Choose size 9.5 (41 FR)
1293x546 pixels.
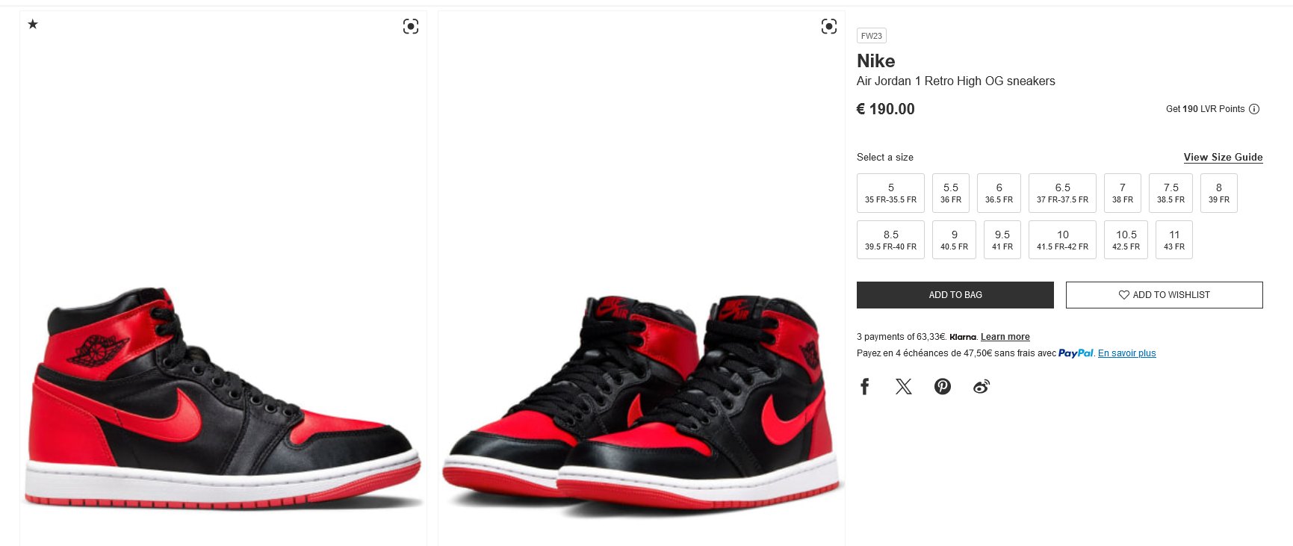tap(1002, 240)
